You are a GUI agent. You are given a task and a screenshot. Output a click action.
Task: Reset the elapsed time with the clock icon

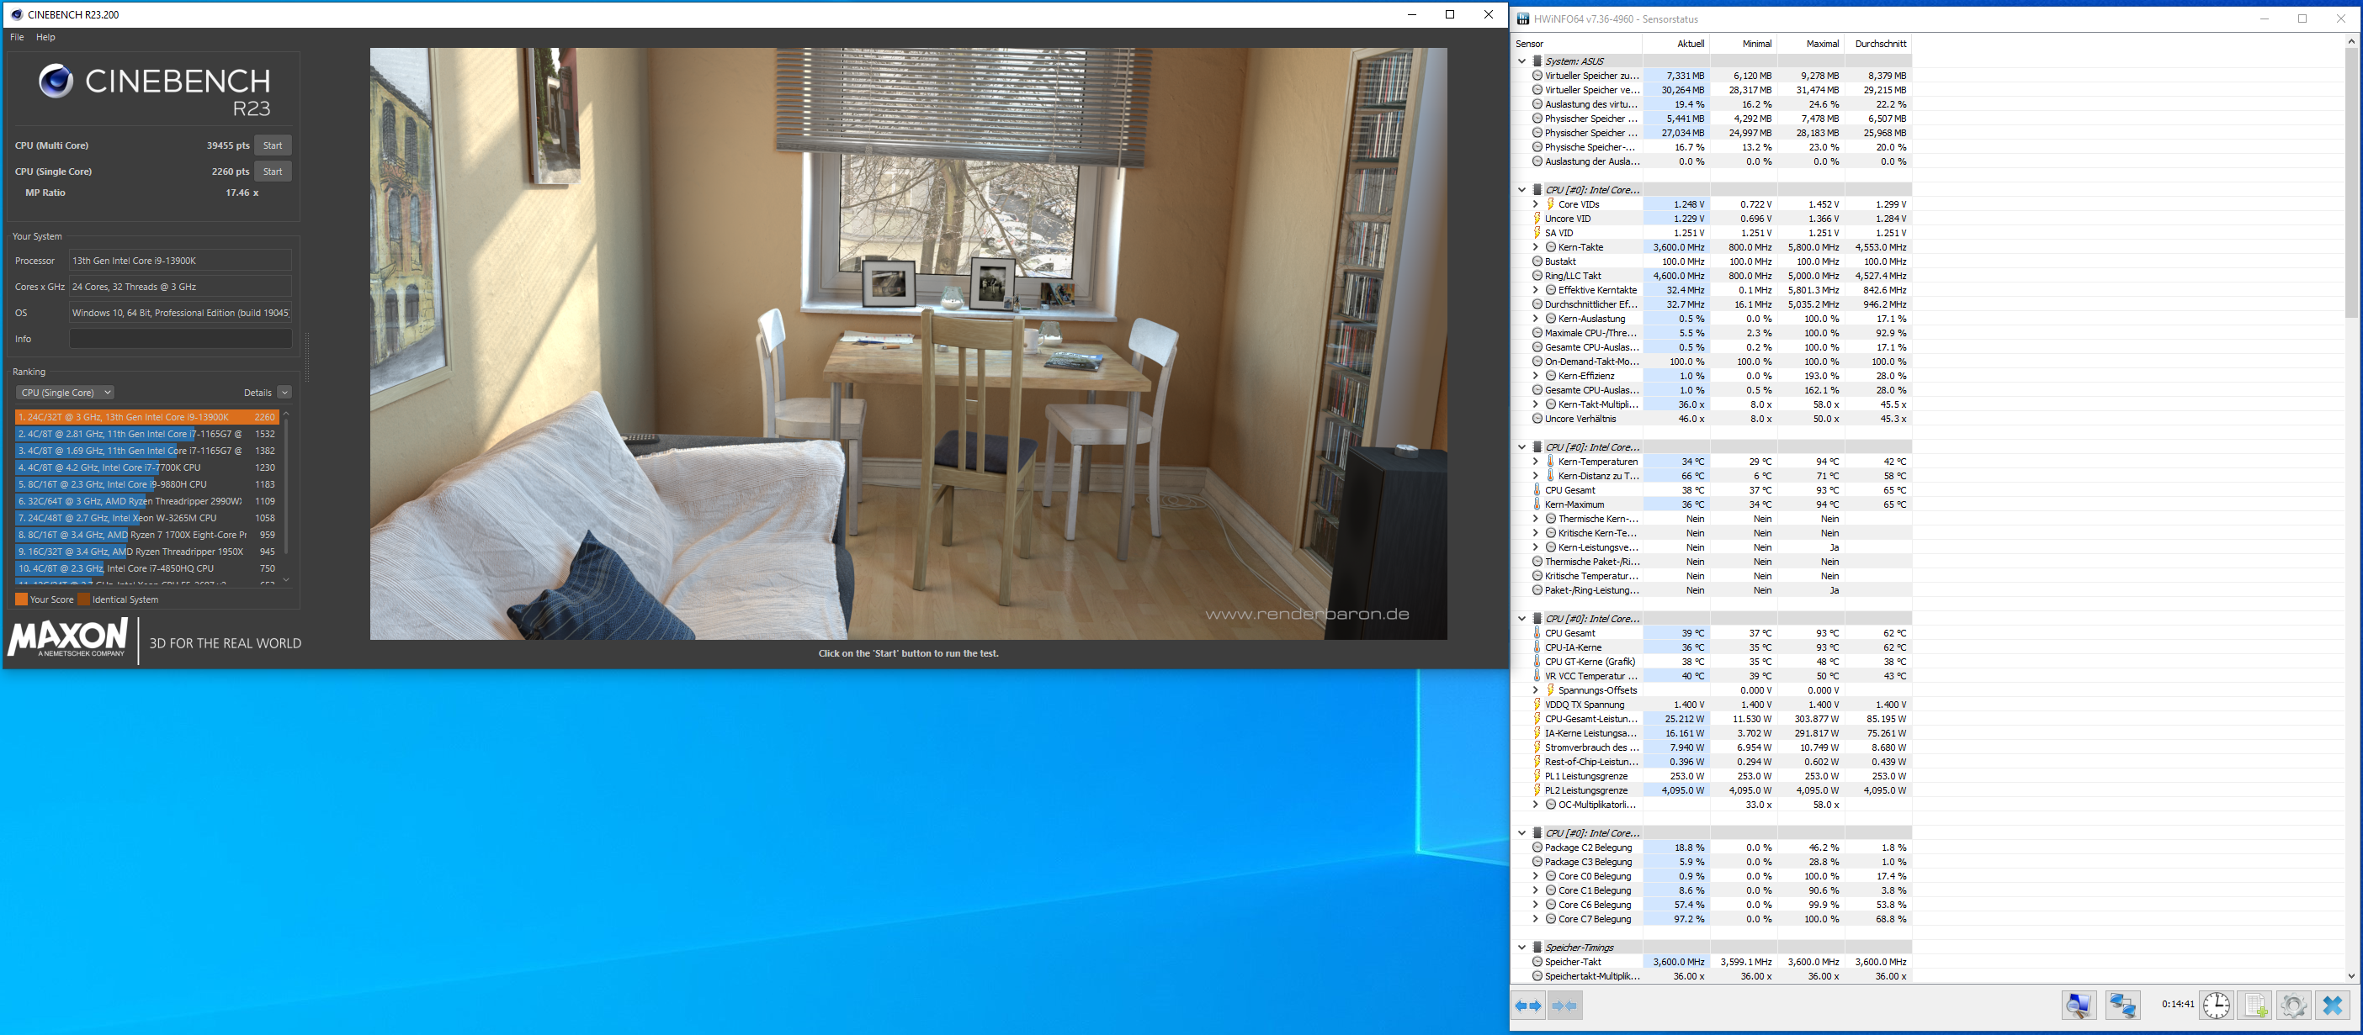(x=2217, y=1006)
